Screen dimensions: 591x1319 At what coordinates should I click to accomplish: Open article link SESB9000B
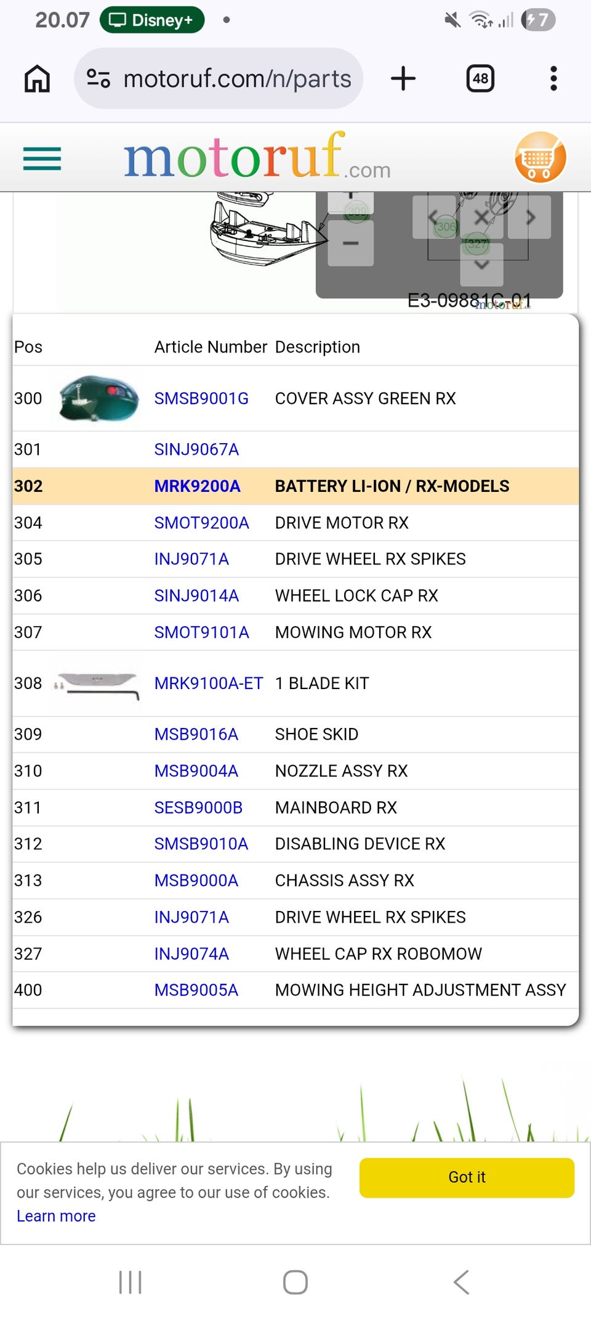tap(198, 807)
